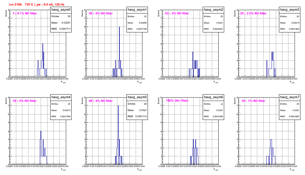Select the havg_asym1 stats box title
The height and width of the screenshot is (175, 305).
[x=137, y=9]
